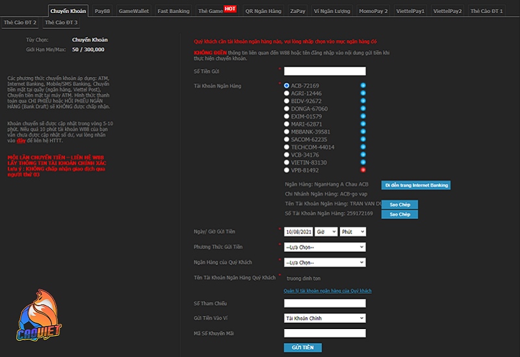This screenshot has width=520, height=357.
Task: Select the MBBANK-39581 bank account
Action: (287, 132)
